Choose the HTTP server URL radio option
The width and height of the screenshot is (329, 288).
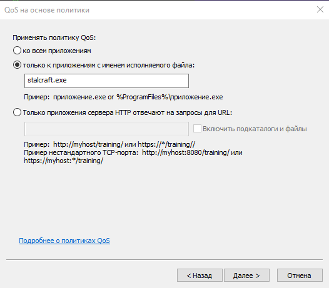(17, 112)
